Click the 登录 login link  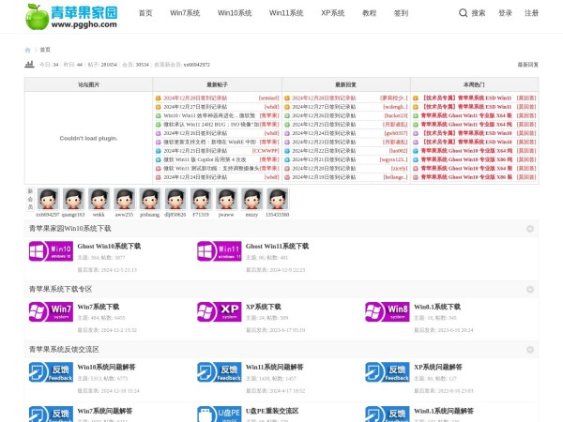(505, 13)
